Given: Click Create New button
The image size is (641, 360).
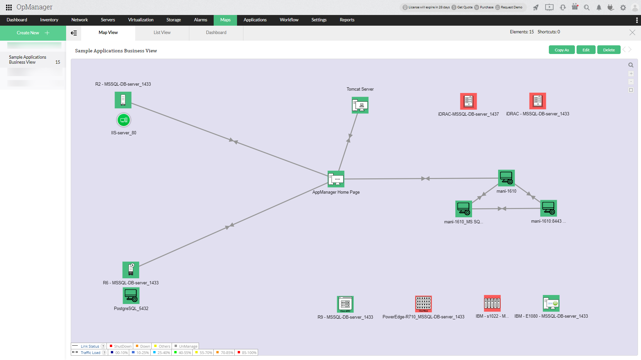Looking at the screenshot, I should pyautogui.click(x=33, y=33).
